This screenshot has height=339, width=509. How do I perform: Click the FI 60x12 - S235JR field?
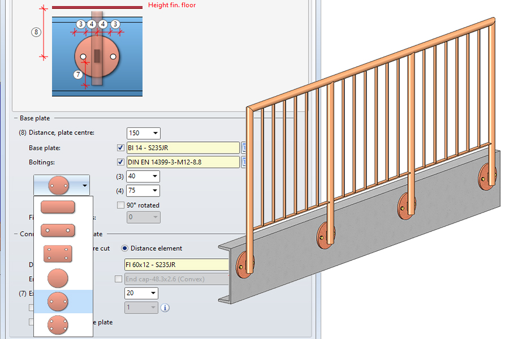[x=175, y=264]
